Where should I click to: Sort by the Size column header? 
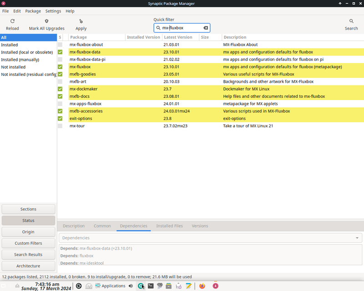point(210,37)
